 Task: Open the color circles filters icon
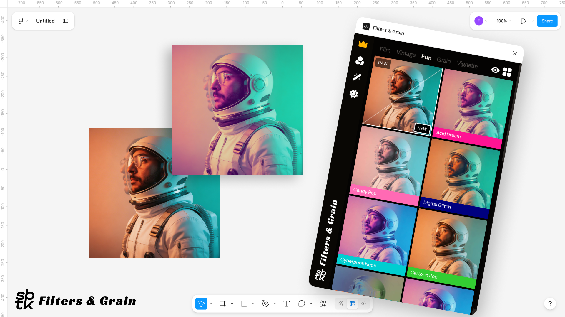360,61
